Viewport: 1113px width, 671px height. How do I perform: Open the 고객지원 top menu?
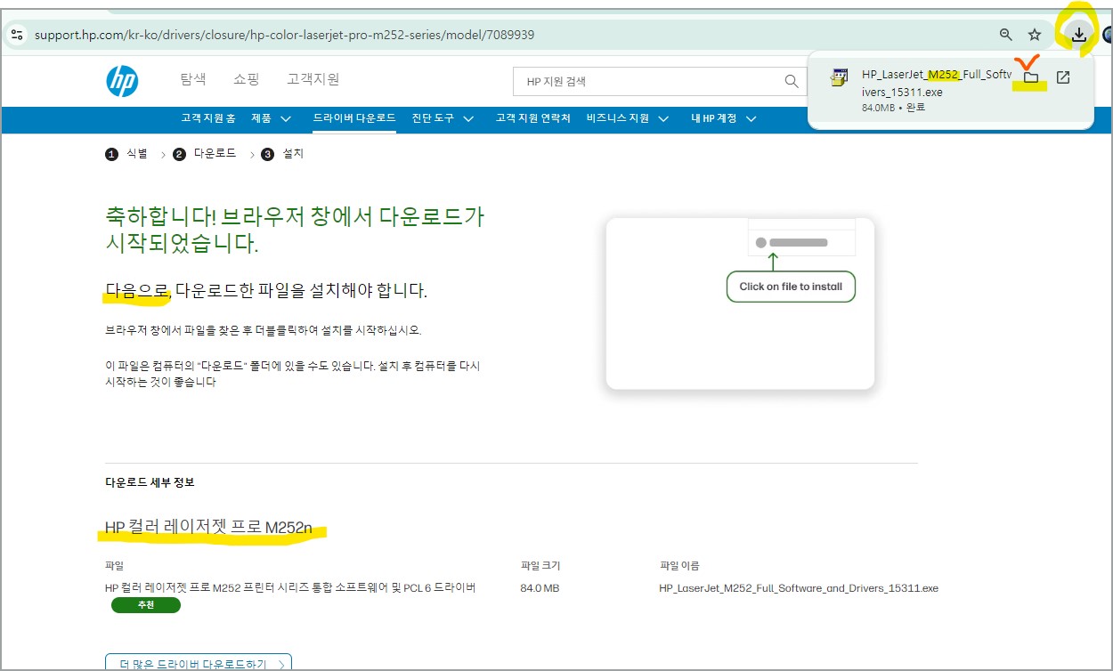click(x=313, y=79)
